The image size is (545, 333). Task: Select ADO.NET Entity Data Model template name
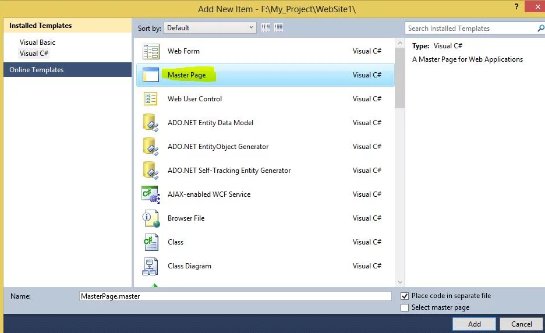[x=210, y=123]
